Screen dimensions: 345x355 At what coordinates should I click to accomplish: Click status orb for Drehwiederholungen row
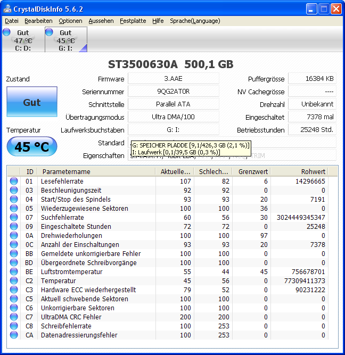click(14, 235)
